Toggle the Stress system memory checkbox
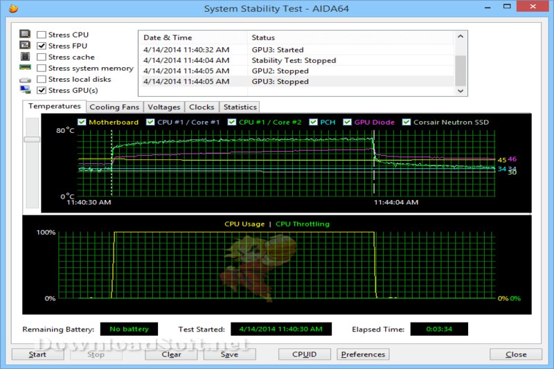The width and height of the screenshot is (554, 369). 42,68
